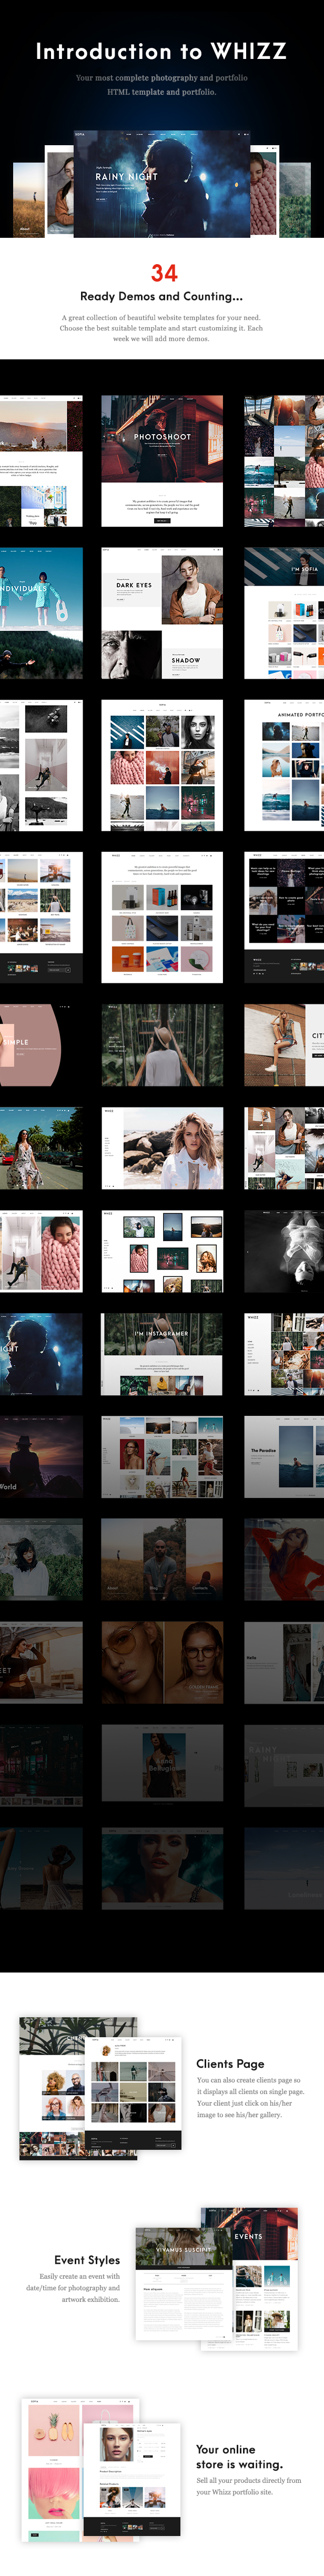Click the wheat field woman preview image
This screenshot has height=2576, width=324.
29,199
